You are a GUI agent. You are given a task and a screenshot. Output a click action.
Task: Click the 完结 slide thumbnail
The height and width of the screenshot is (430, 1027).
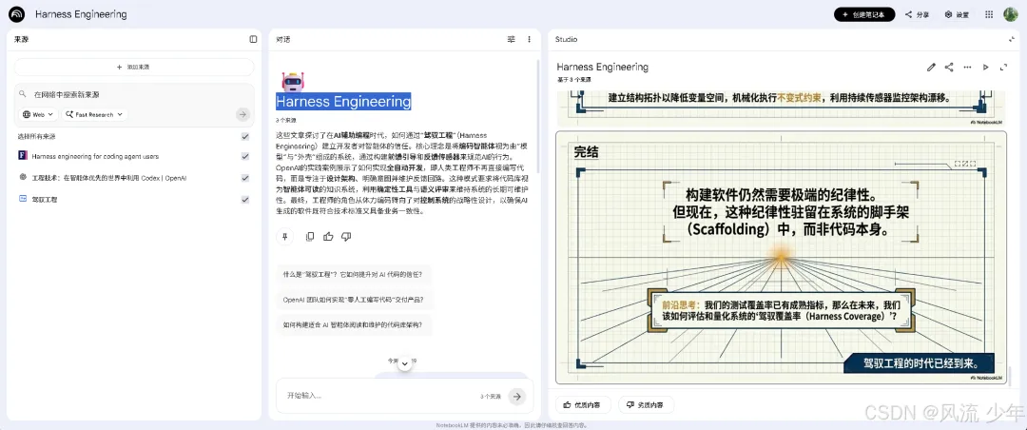tap(781, 257)
